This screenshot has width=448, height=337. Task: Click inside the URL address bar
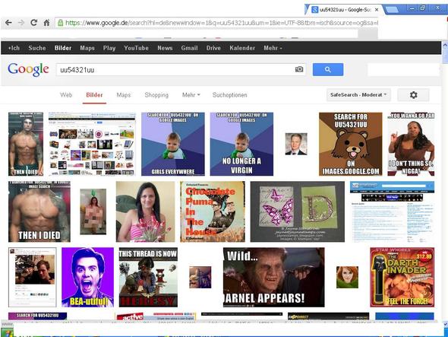(216, 23)
